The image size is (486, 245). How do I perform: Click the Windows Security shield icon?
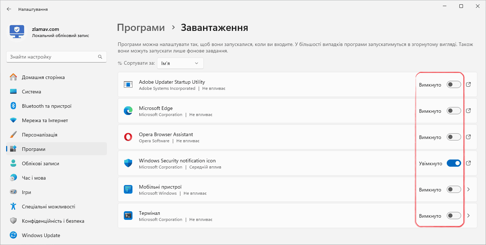(128, 163)
